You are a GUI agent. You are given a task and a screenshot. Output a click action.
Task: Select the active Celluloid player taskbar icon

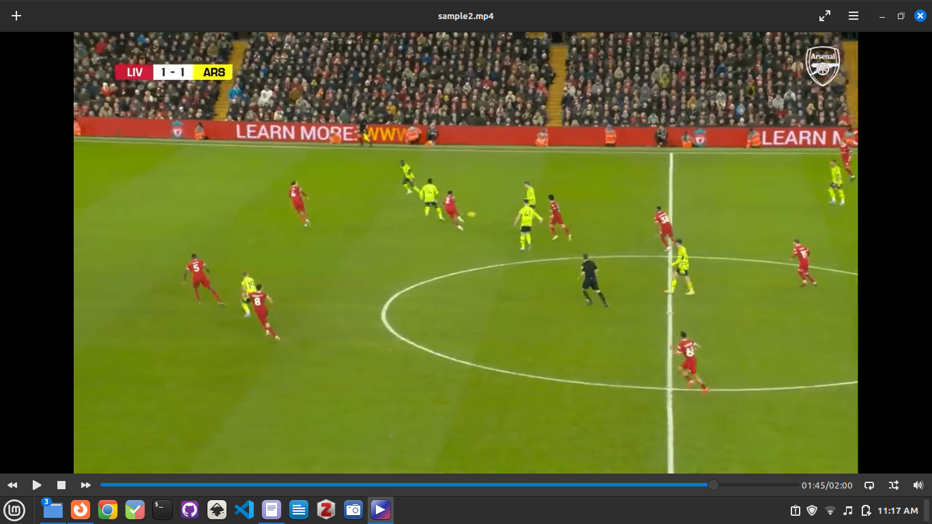(381, 510)
